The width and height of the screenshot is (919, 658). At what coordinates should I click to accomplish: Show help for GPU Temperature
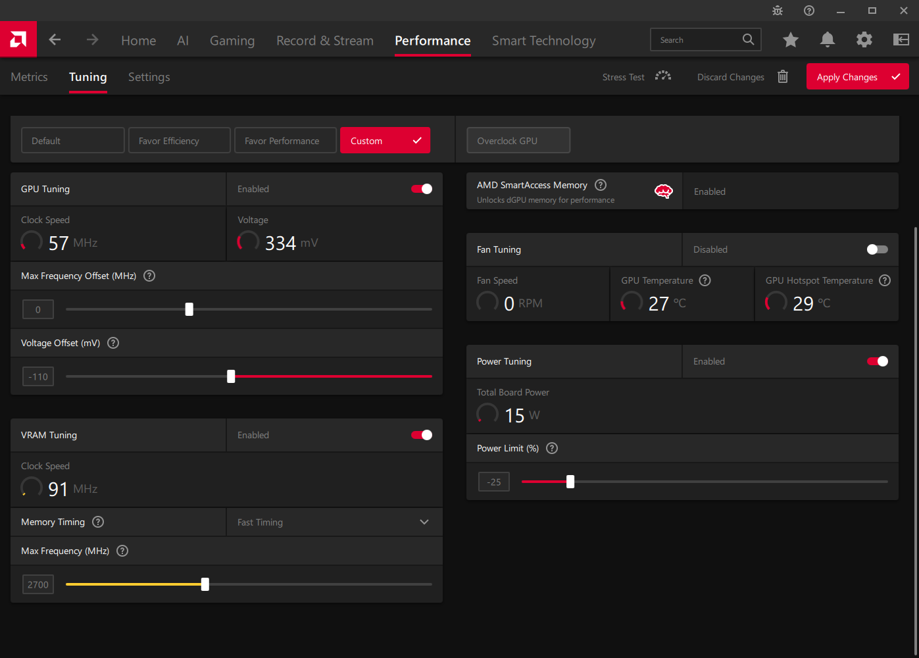point(705,280)
